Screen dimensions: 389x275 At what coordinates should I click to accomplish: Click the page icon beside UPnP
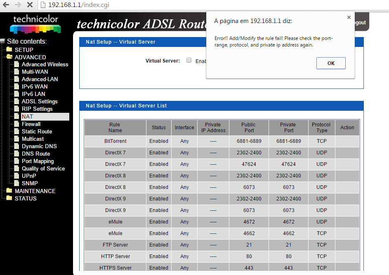click(17, 176)
